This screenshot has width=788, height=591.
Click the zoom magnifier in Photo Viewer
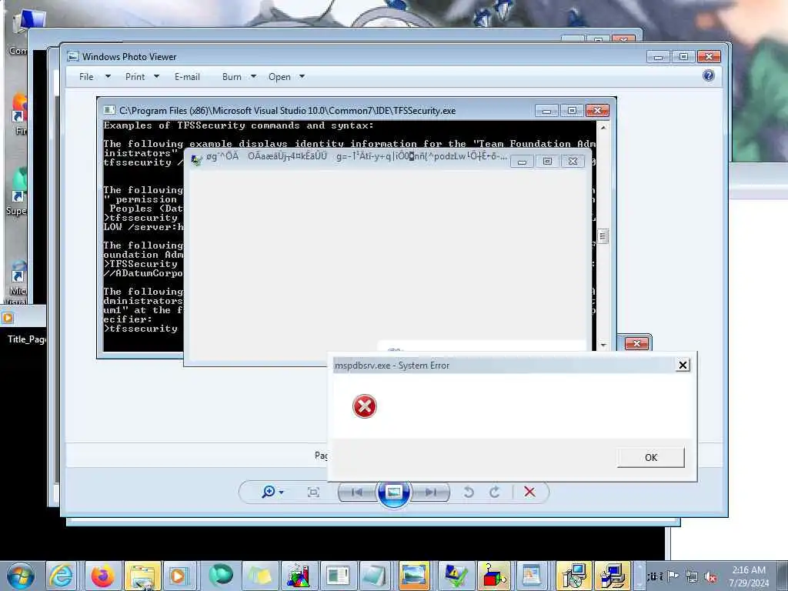[x=272, y=492]
